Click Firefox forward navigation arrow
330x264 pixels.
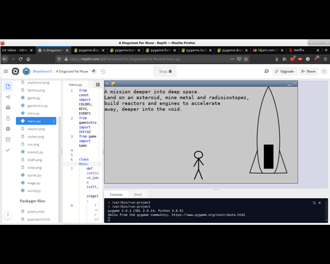pos(13,59)
